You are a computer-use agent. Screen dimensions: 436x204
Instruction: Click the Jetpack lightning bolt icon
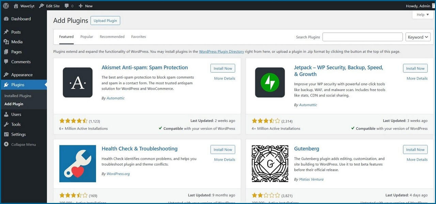point(270,82)
